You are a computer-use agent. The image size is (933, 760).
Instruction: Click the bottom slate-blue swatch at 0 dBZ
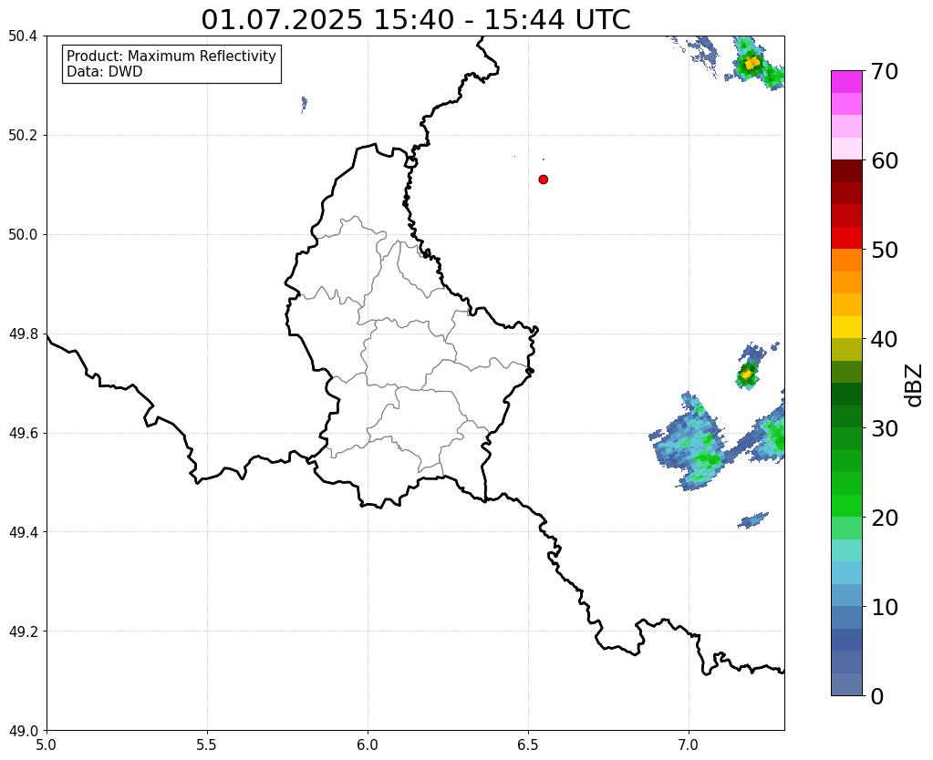click(x=846, y=684)
